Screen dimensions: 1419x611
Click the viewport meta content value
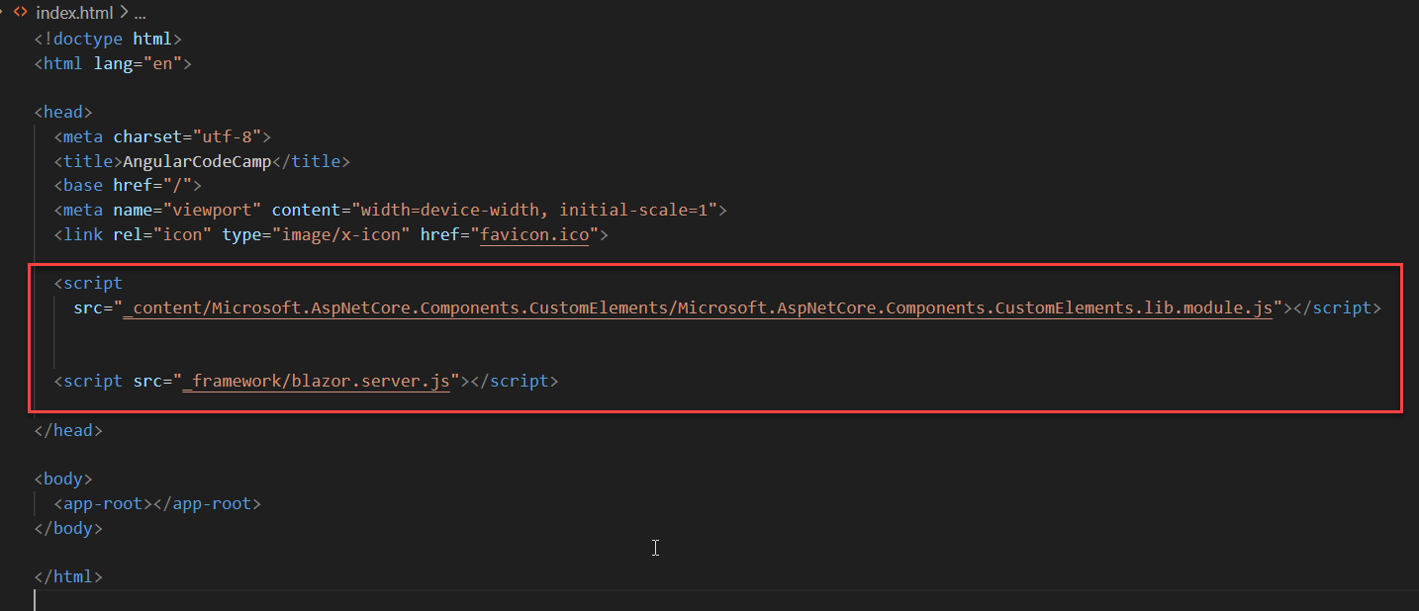[x=539, y=211]
